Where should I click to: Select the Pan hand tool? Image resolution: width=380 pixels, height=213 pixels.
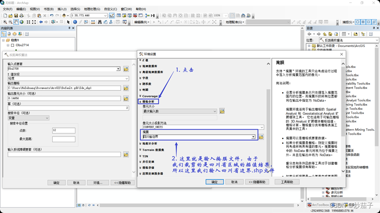click(x=16, y=22)
